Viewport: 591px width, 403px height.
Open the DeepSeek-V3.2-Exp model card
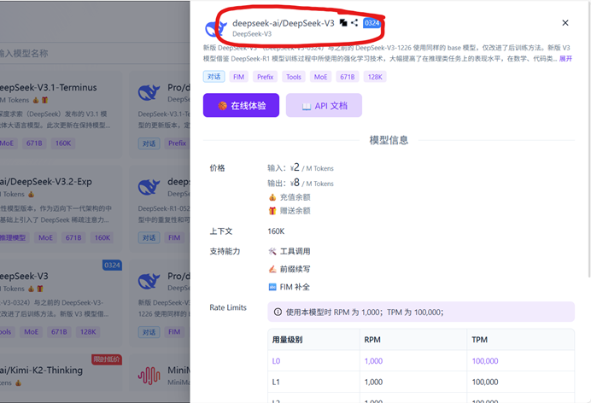pos(51,182)
